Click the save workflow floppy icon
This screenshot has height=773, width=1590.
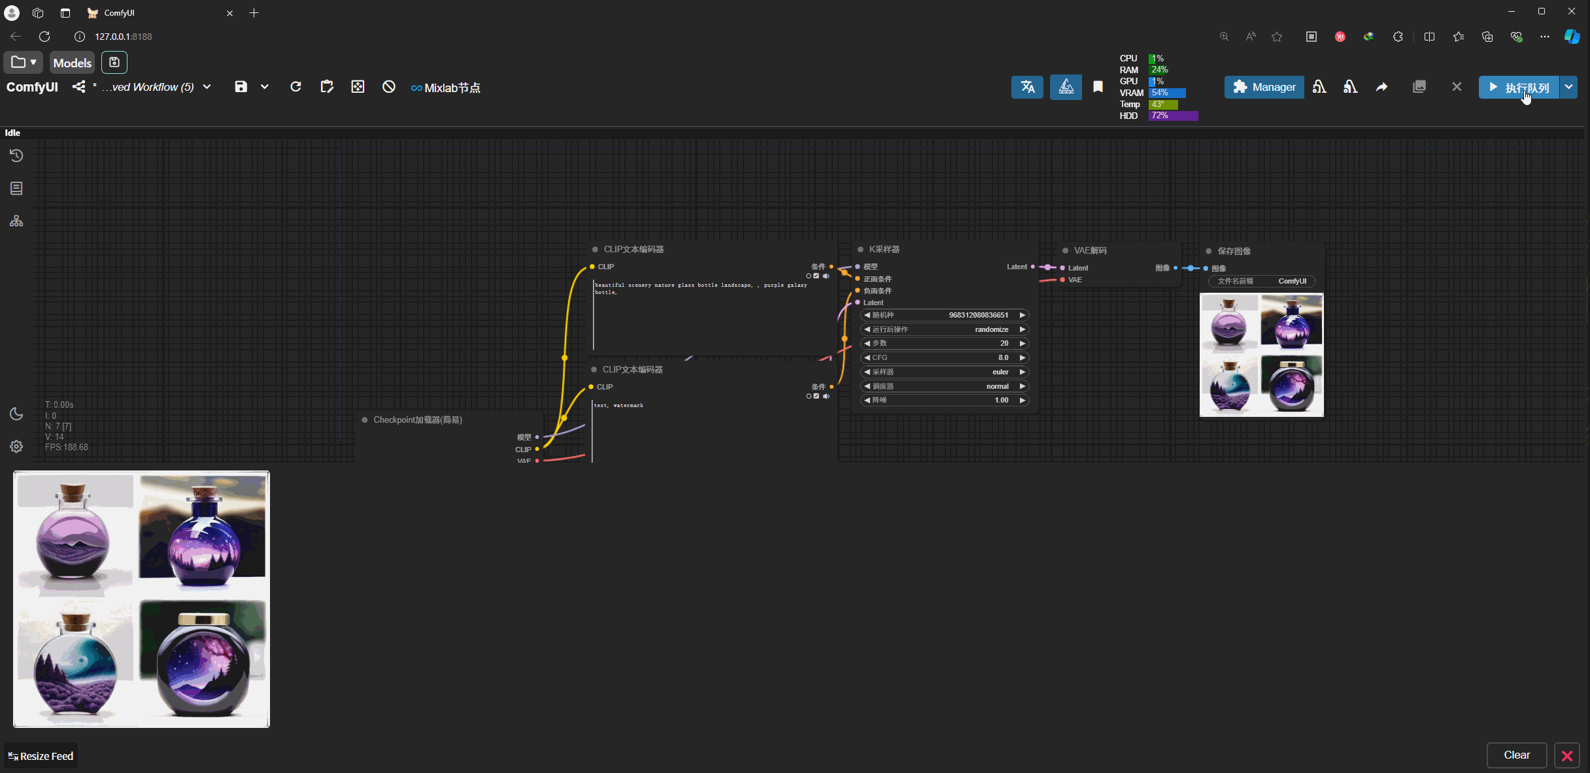[x=241, y=87]
